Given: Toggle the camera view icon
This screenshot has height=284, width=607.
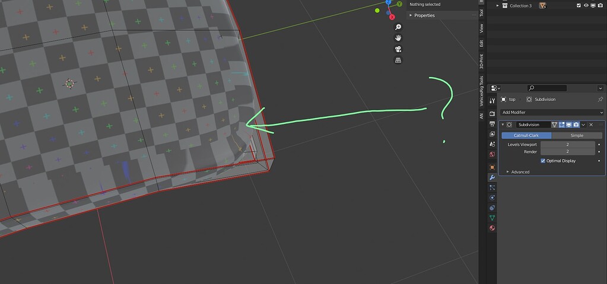Looking at the screenshot, I should 398,49.
